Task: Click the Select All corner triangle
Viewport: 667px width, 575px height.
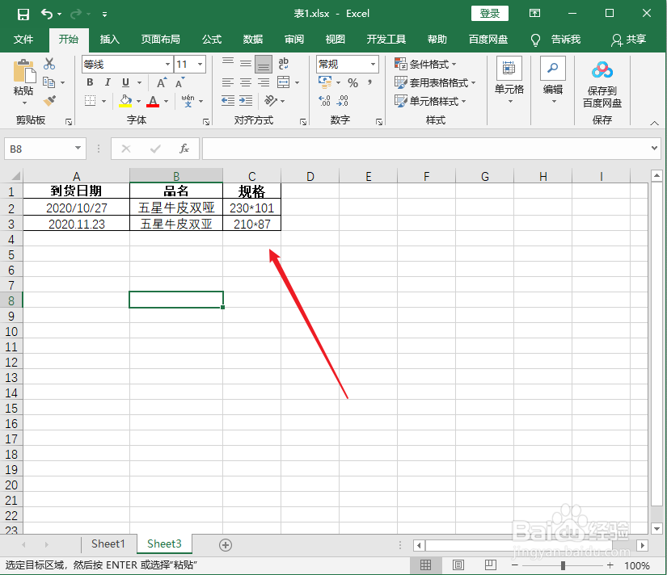Action: [x=15, y=176]
